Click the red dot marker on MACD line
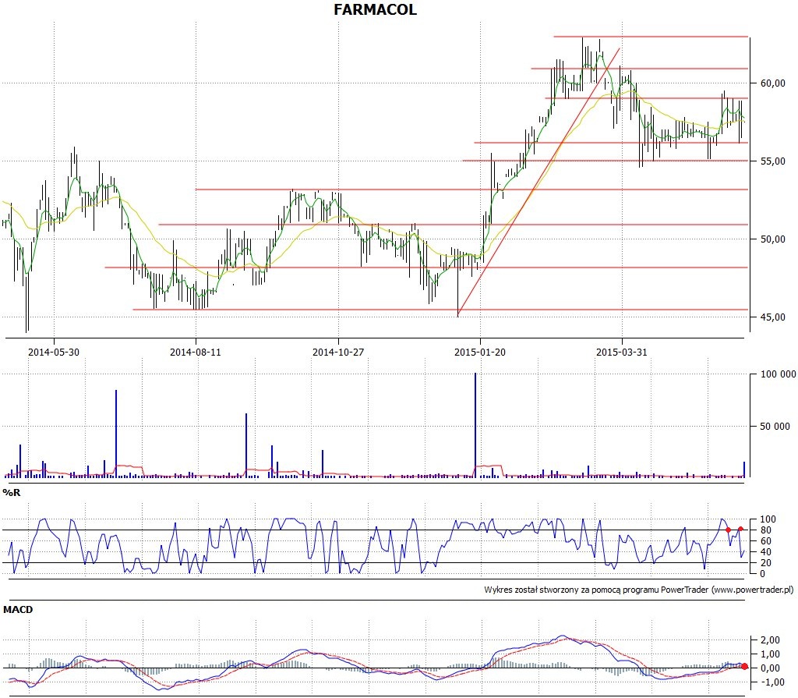This screenshot has width=798, height=698. [744, 666]
